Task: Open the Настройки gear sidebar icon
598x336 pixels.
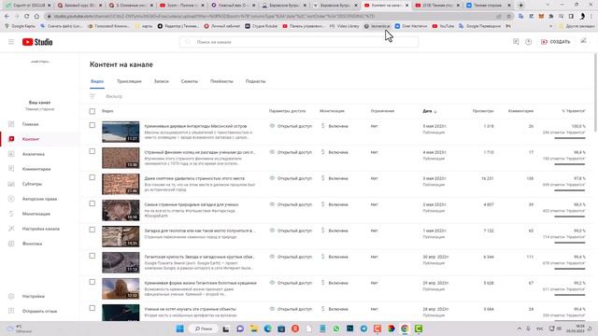Action: [11, 296]
